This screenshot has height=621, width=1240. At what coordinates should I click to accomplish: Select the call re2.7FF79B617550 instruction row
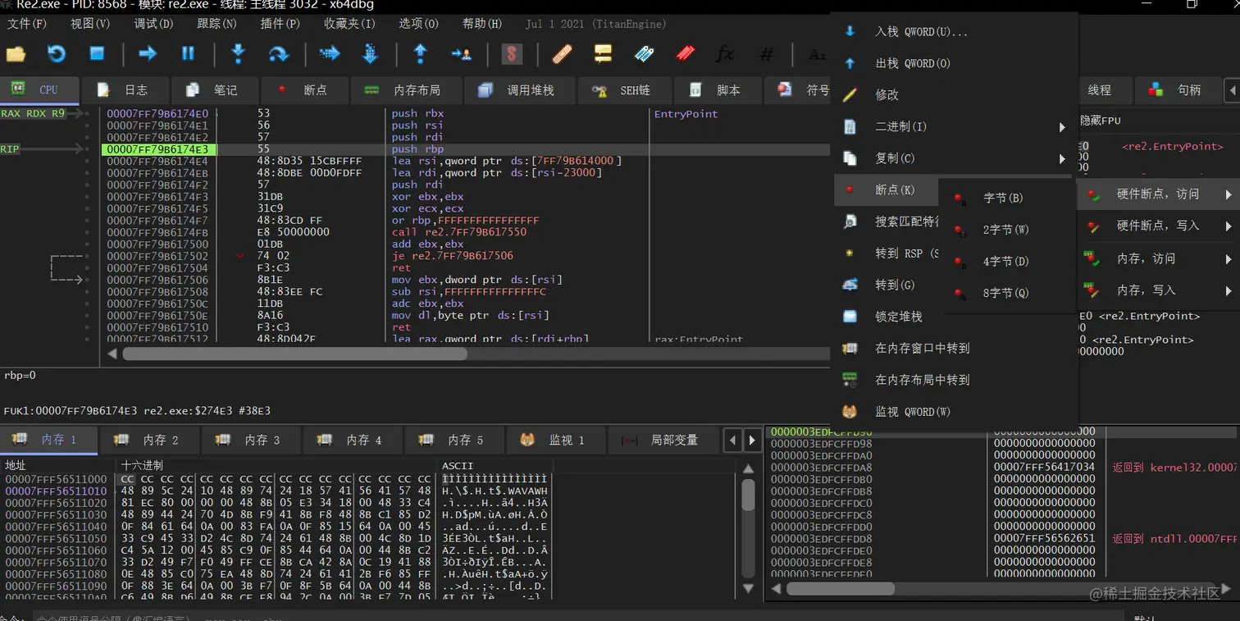(459, 232)
